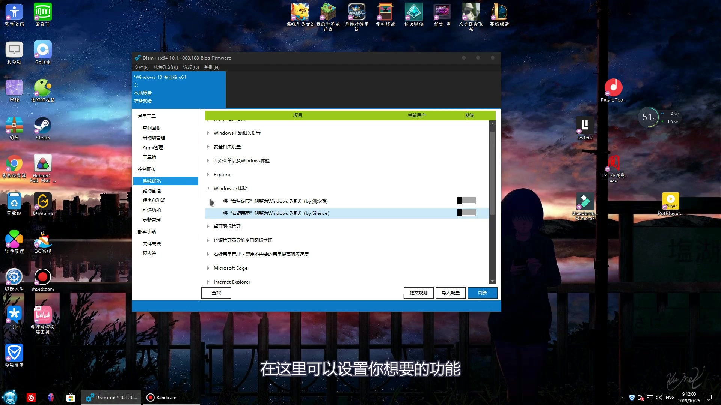Select 启动项管理 in the sidebar
This screenshot has width=721, height=405.
[154, 138]
